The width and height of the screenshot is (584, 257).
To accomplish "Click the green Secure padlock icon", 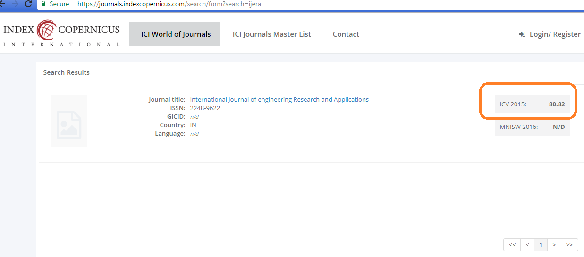I will [x=43, y=4].
